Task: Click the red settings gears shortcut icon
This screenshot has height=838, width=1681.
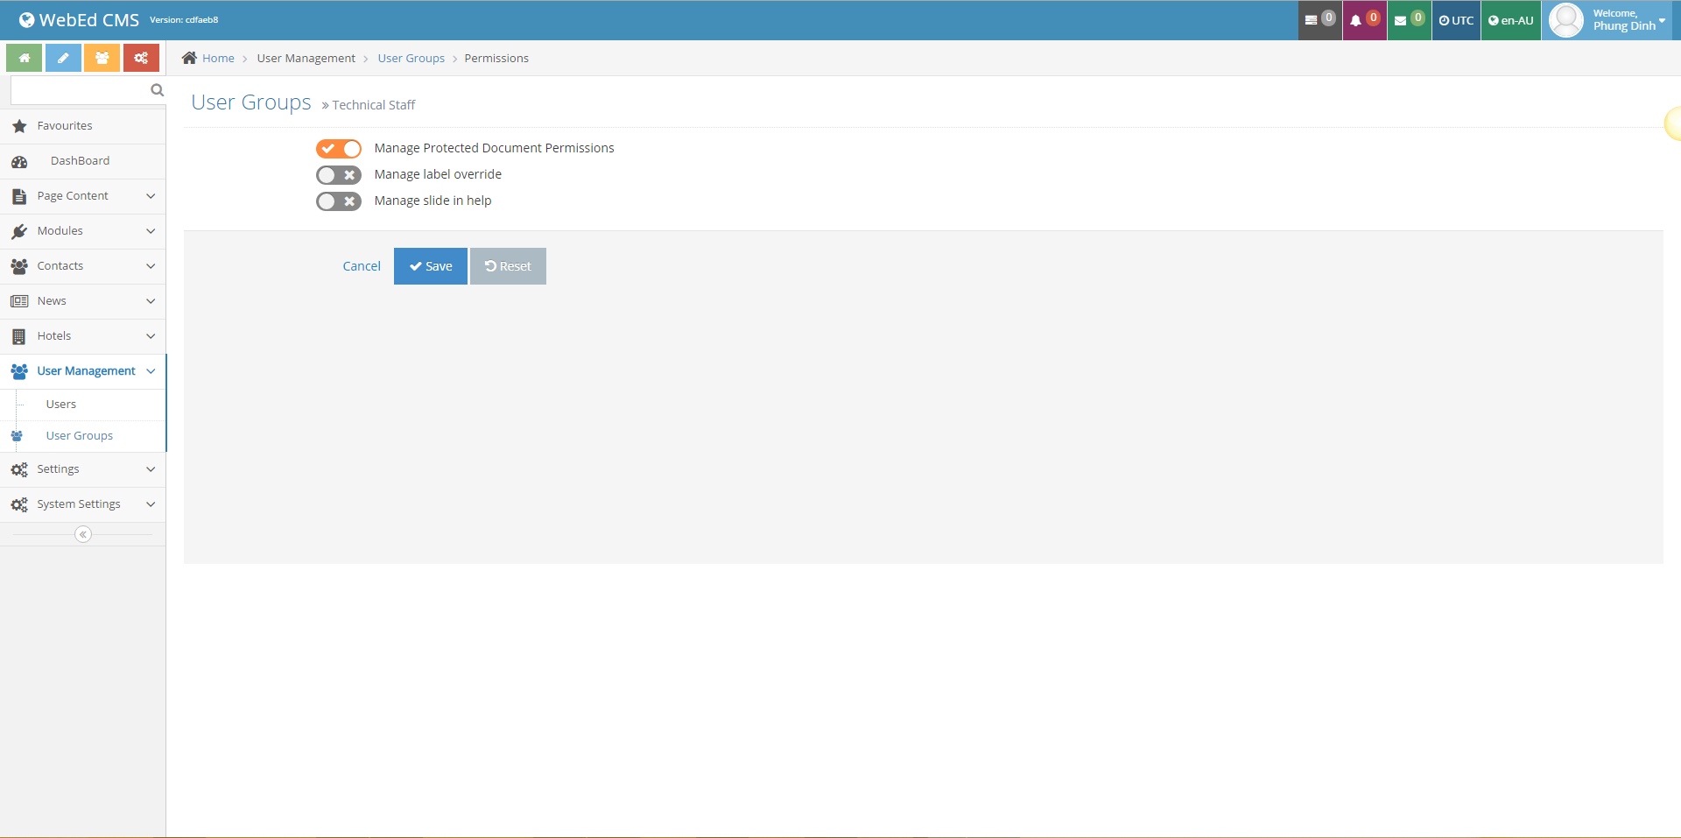Action: (141, 58)
